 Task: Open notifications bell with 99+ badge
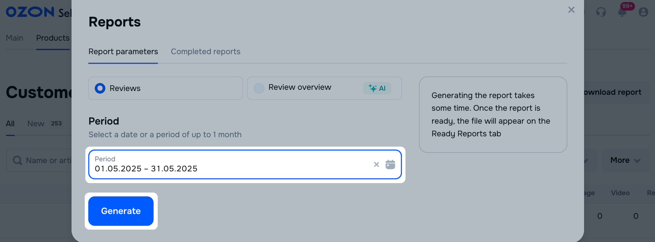pos(622,12)
